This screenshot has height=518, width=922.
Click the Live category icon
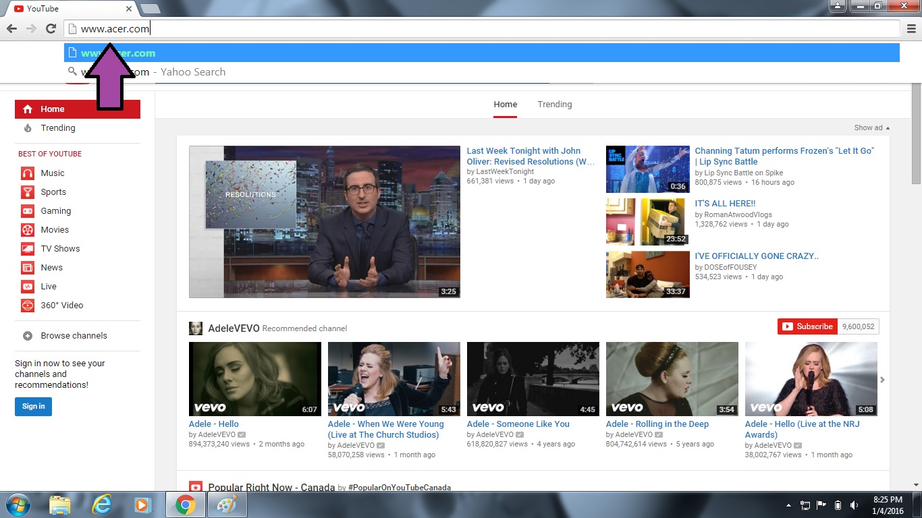click(28, 287)
